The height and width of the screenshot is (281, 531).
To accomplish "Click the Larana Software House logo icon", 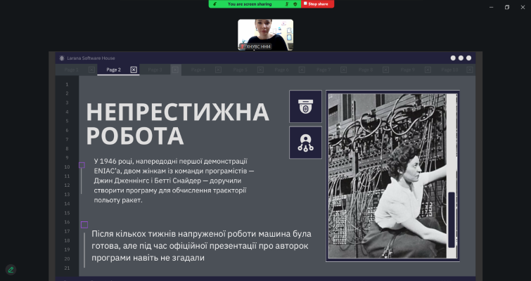I will coord(62,58).
